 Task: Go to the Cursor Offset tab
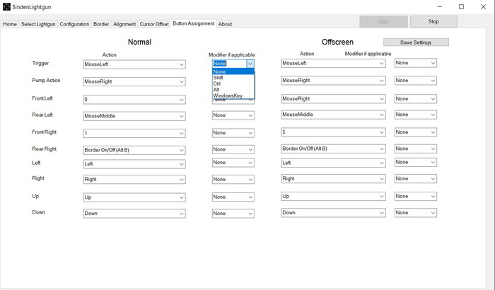tap(153, 24)
